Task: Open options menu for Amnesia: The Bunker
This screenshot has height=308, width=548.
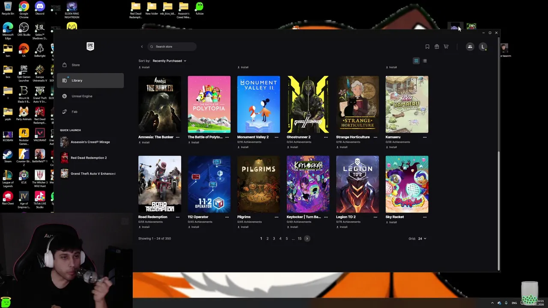Action: pyautogui.click(x=178, y=137)
